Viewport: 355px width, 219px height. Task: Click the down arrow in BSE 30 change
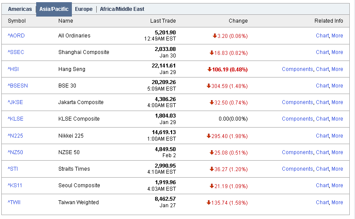point(209,86)
